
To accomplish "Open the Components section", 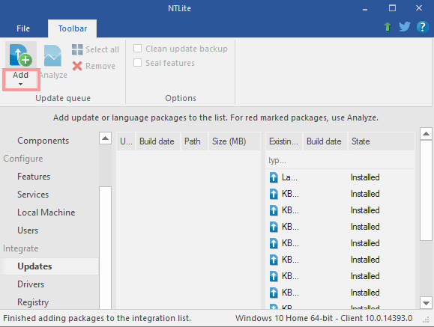I will tap(43, 141).
